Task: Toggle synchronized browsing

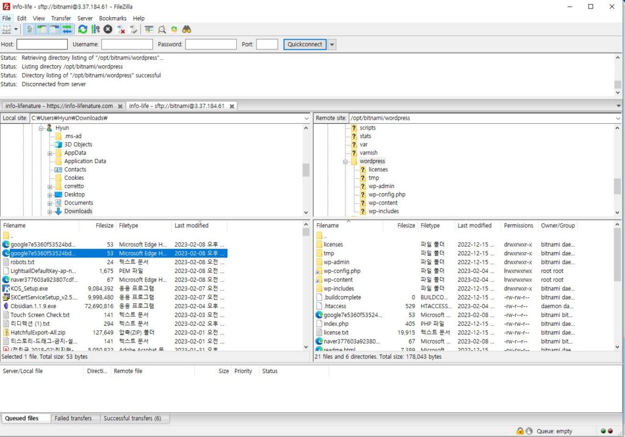Action: click(174, 29)
